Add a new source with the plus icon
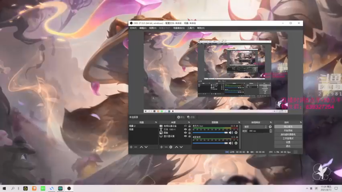The image size is (342, 192). 162,147
